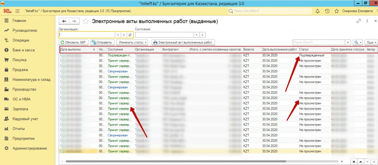The width and height of the screenshot is (378, 165).
Task: Expand the Состояние dropdown list
Action: pyautogui.click(x=197, y=35)
